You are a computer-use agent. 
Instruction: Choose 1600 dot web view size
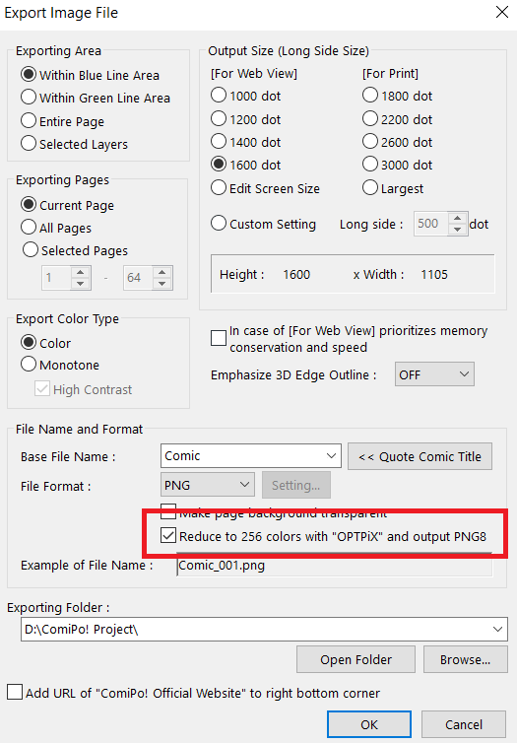[x=219, y=164]
